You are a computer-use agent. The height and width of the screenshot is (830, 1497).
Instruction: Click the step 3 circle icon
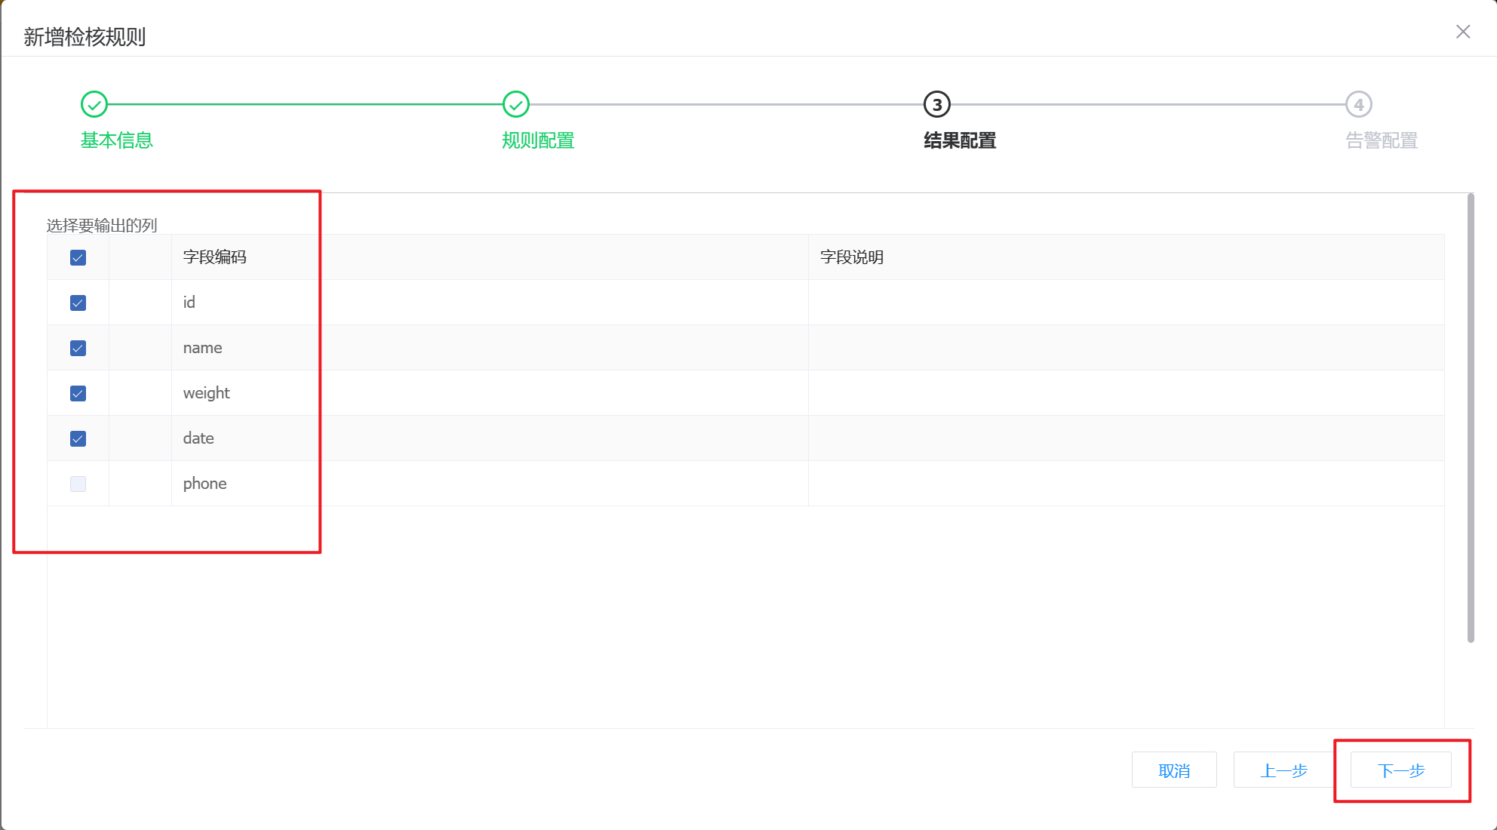click(937, 105)
